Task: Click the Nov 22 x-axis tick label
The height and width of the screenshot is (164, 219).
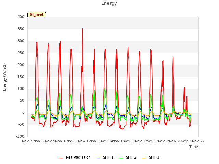Action: (198, 141)
